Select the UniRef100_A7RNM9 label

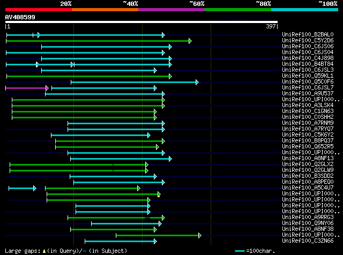(x=308, y=123)
